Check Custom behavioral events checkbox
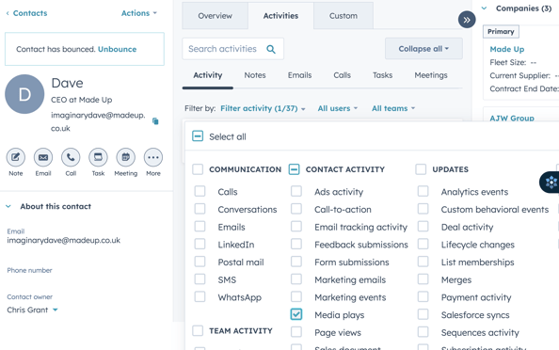Screen dimensions: 559x350 (423, 209)
